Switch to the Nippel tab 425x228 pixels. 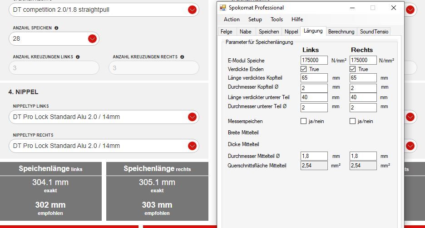click(292, 32)
